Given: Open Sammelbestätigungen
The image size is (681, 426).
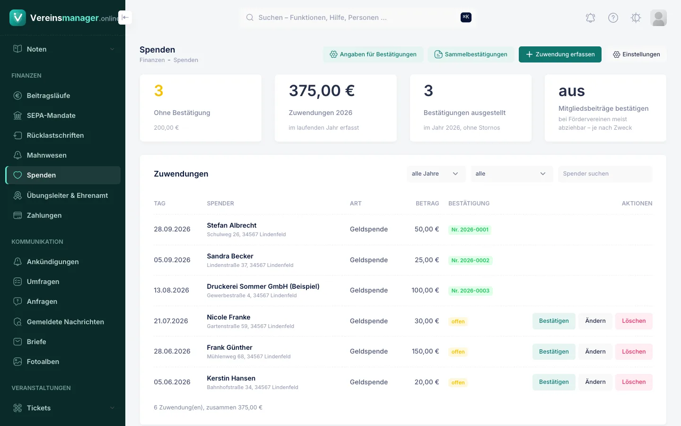Looking at the screenshot, I should 471,54.
